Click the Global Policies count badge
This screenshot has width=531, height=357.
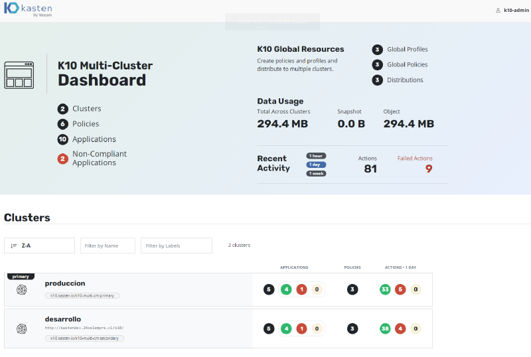point(377,64)
